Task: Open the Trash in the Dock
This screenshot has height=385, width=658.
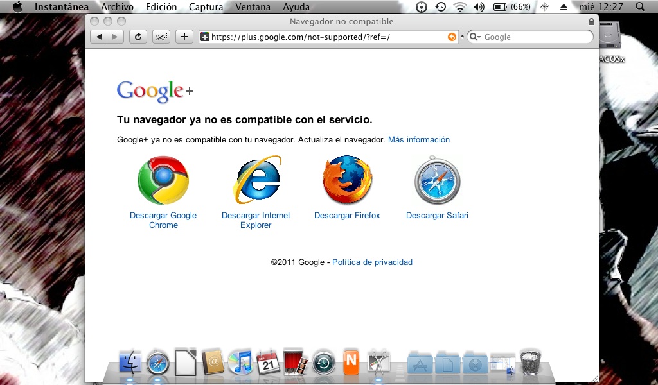Action: [x=531, y=363]
